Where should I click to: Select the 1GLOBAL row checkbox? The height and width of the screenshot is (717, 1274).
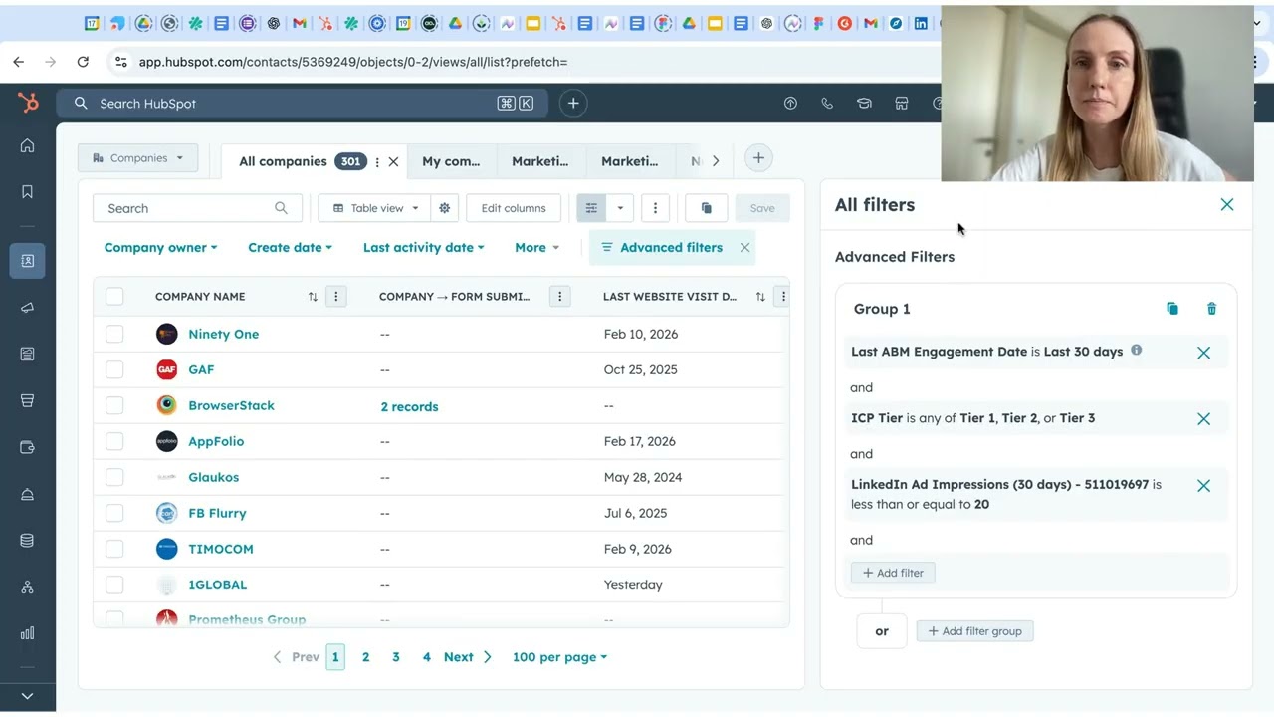point(114,585)
